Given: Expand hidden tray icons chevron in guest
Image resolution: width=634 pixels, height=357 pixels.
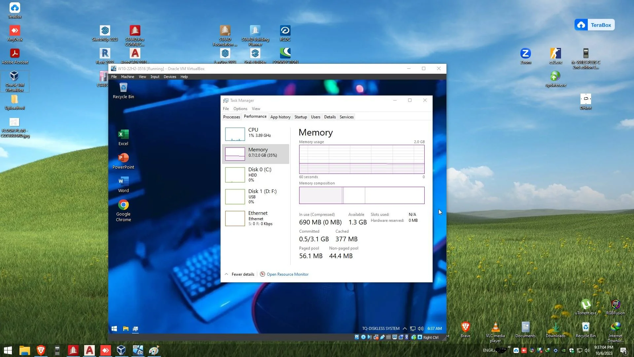Looking at the screenshot, I should (x=405, y=329).
